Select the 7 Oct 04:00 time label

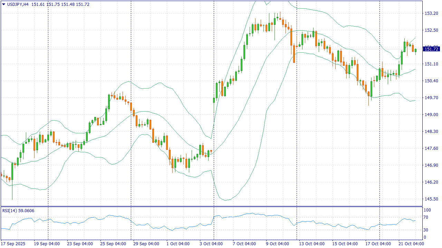coord(244,244)
